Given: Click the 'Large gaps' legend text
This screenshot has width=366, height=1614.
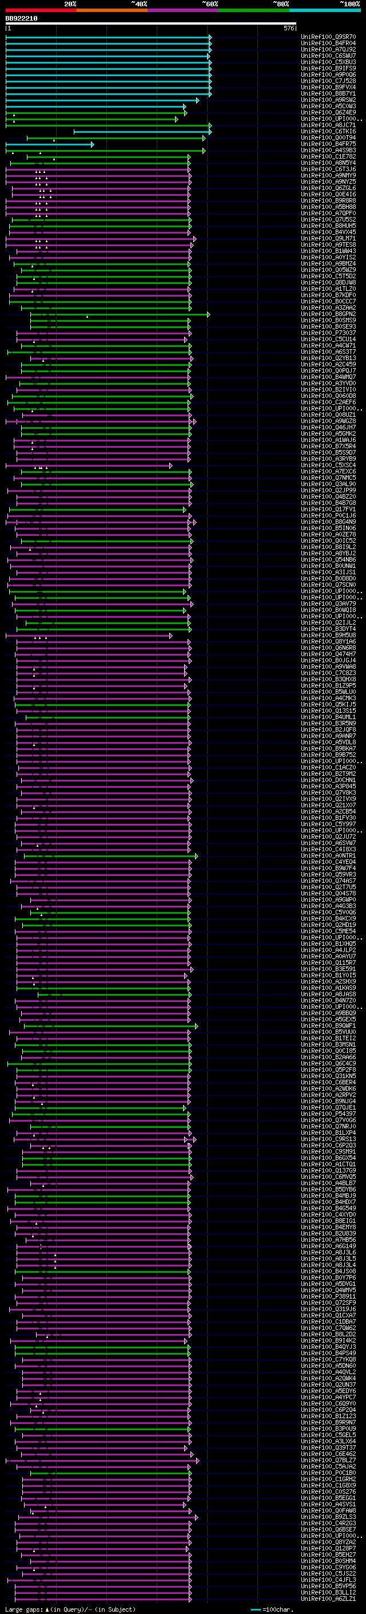Looking at the screenshot, I should pyautogui.click(x=25, y=1609).
